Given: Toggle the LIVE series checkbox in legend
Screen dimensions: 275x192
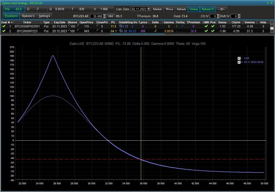Looking at the screenshot, I should pos(239,58).
